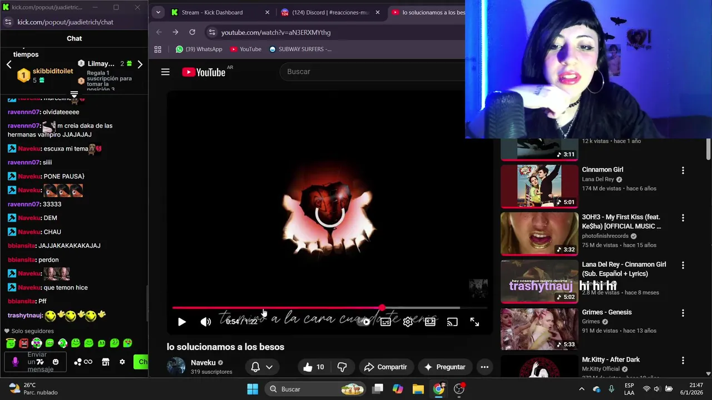Screen dimensions: 712x400
Task: Enter fullscreen video mode
Action: [474, 322]
